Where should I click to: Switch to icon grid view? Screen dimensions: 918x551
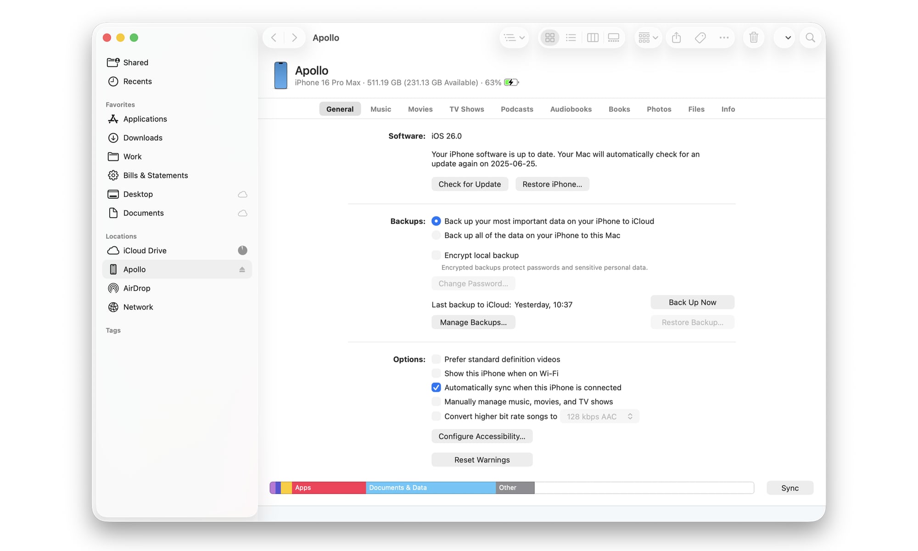550,38
